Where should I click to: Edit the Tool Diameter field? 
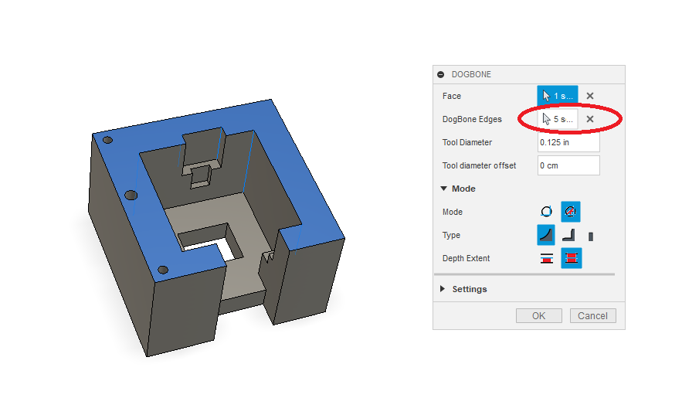[x=568, y=142]
